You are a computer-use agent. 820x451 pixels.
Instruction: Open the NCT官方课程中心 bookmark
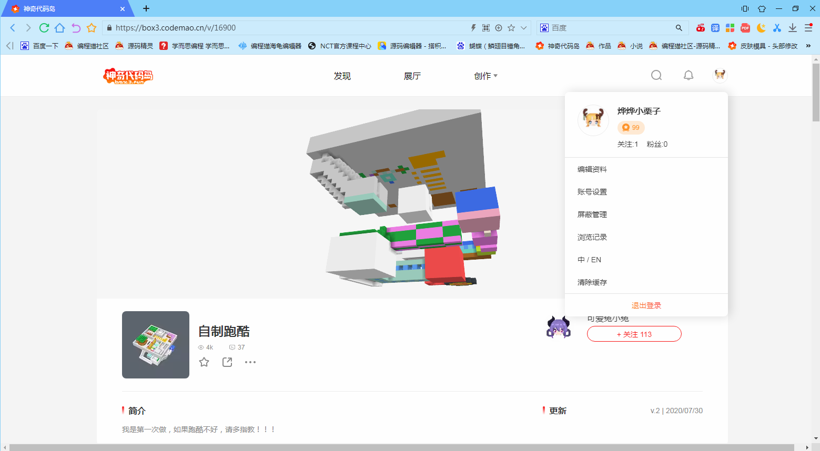click(x=339, y=46)
